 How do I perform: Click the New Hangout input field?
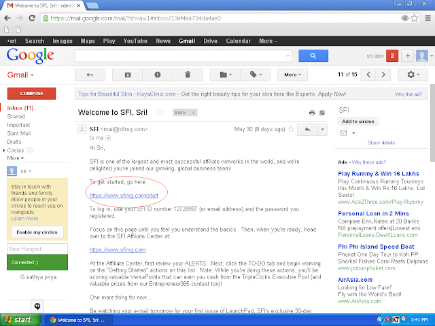point(37,249)
